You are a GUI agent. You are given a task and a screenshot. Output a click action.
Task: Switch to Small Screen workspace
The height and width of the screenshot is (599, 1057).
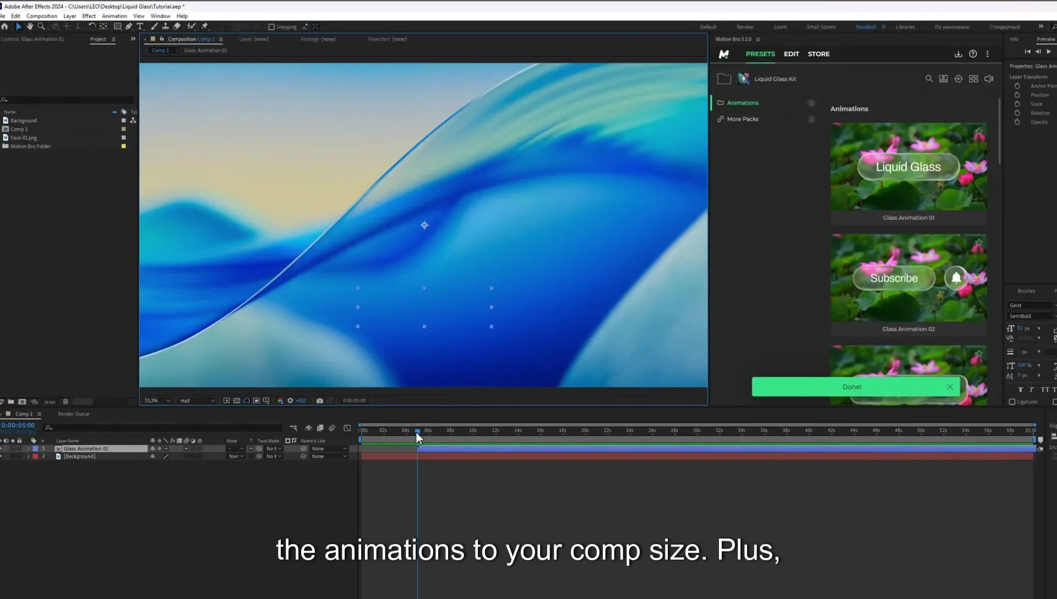821,27
